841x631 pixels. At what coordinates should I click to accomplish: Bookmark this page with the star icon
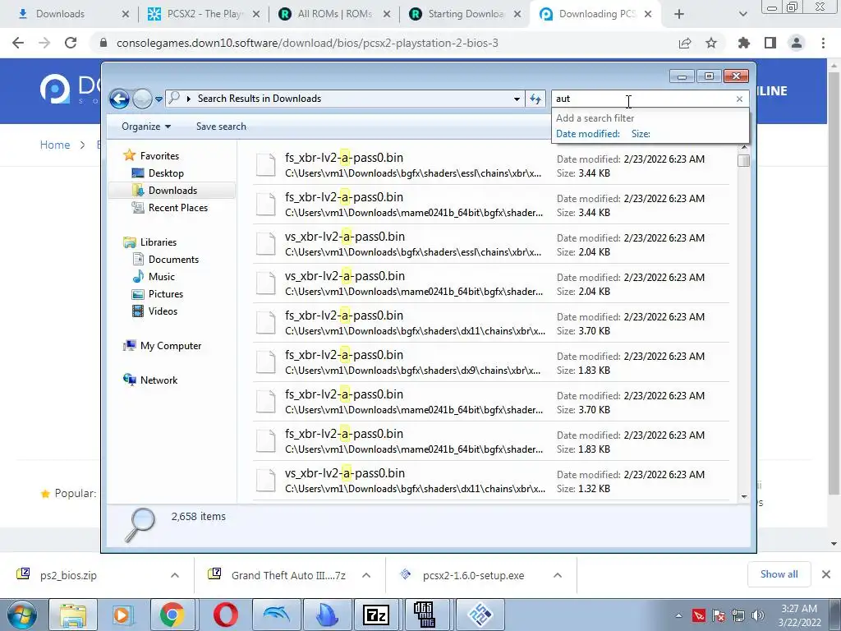[x=711, y=43]
